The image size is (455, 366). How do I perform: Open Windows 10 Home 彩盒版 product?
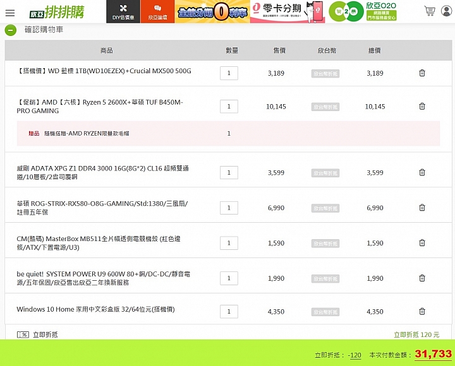tap(96, 309)
